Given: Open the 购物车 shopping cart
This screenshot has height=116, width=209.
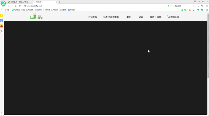Looking at the screenshot, I should point(173,17).
